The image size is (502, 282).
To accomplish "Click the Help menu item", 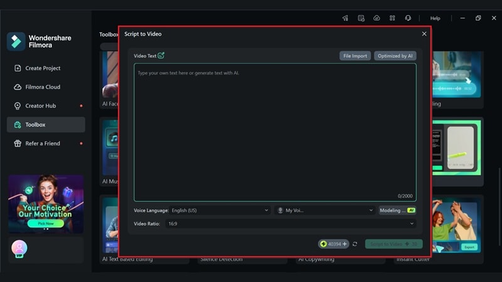I will pyautogui.click(x=435, y=18).
